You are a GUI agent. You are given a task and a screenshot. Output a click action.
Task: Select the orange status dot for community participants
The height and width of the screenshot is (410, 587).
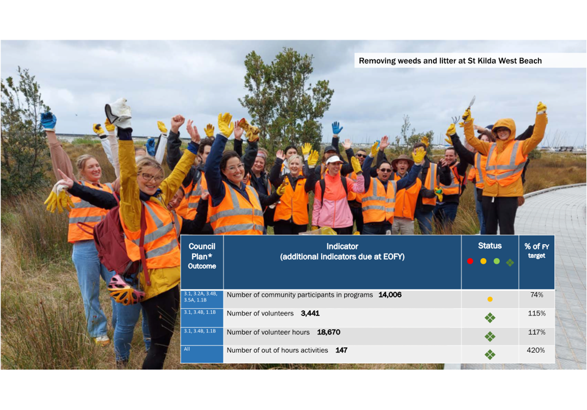click(x=490, y=299)
